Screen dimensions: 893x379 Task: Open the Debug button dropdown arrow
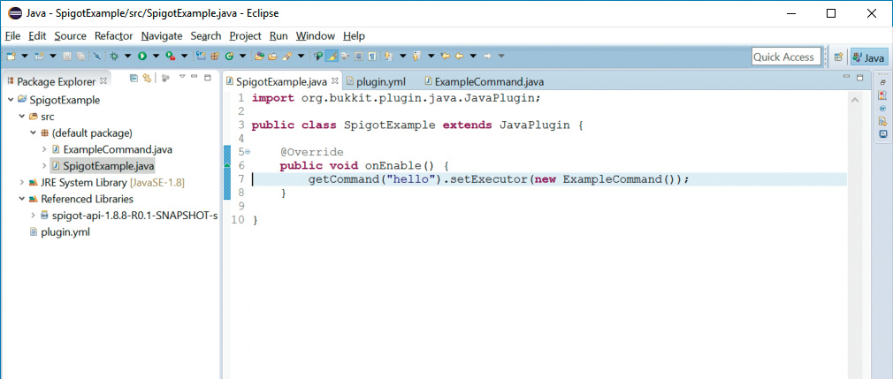(x=127, y=56)
